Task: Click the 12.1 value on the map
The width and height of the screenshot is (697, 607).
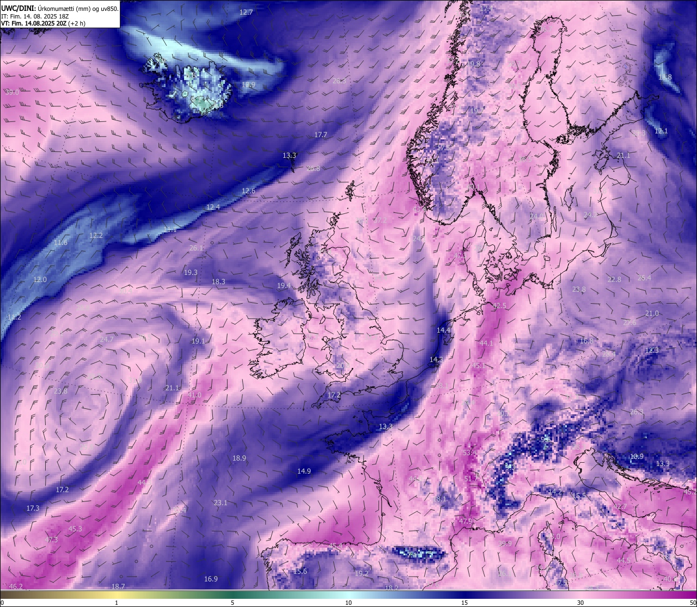Action: (x=661, y=131)
